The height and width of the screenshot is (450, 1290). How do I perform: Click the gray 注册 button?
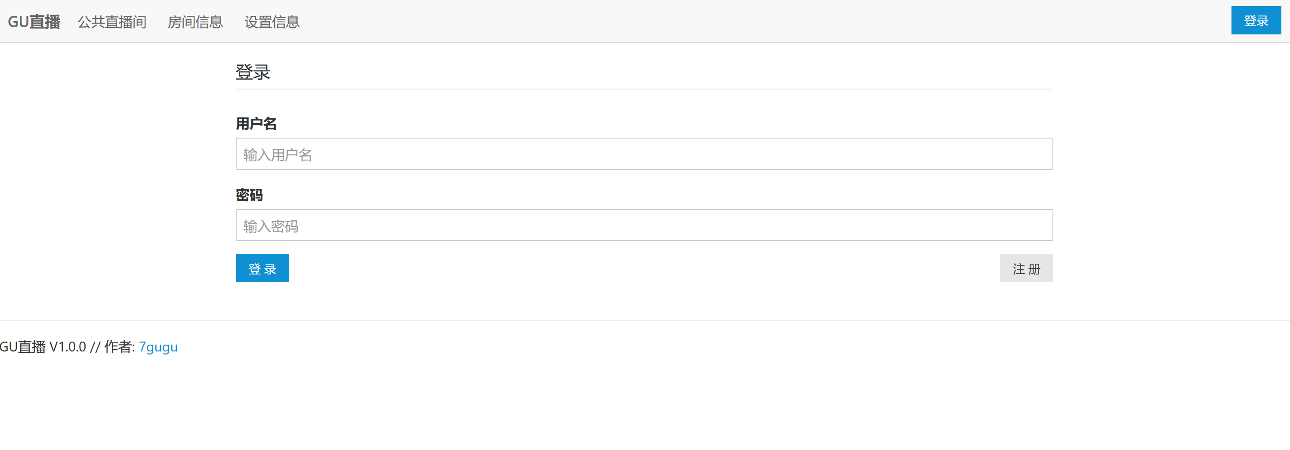pyautogui.click(x=1026, y=268)
